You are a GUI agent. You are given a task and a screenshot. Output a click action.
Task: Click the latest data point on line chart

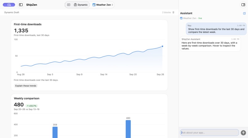tap(162, 46)
